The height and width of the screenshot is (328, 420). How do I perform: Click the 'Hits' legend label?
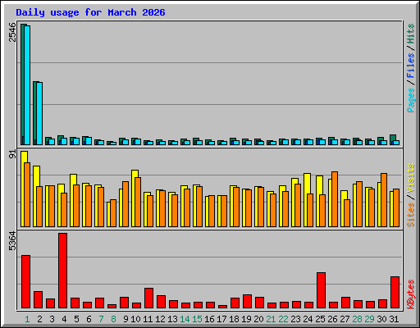coord(411,34)
